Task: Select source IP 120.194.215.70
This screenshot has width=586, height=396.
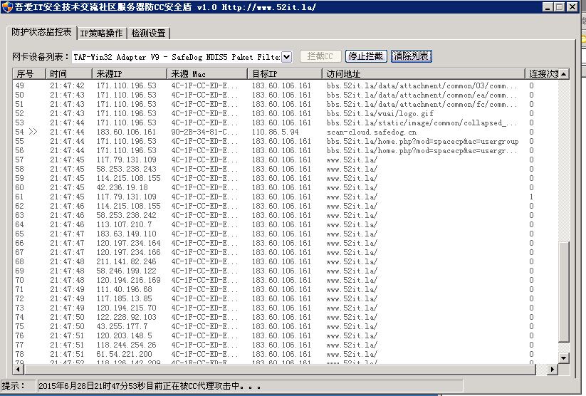Action: pyautogui.click(x=126, y=308)
